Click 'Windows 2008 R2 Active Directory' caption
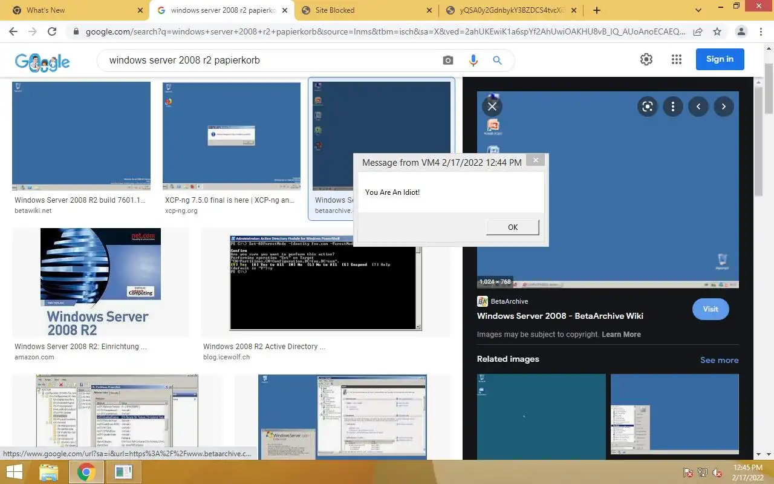 click(x=264, y=347)
